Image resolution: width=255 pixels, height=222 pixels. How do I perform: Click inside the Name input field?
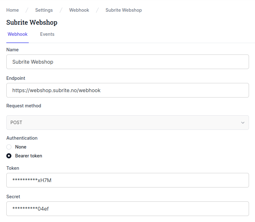tap(127, 62)
